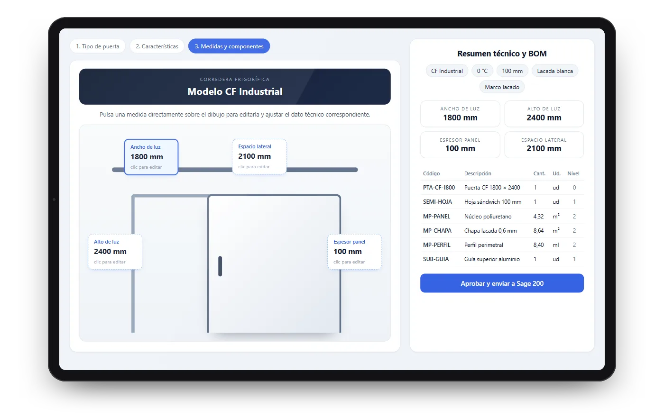
Task: Click the Resumen técnico y BOM heading
Action: [x=502, y=54]
